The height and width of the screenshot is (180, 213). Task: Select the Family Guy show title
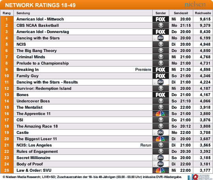(x=28, y=76)
